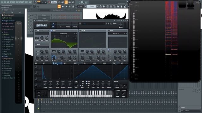Screen dimensions: 202x113
Task: Open the OPTIONS menu
Action: coord(21,2)
